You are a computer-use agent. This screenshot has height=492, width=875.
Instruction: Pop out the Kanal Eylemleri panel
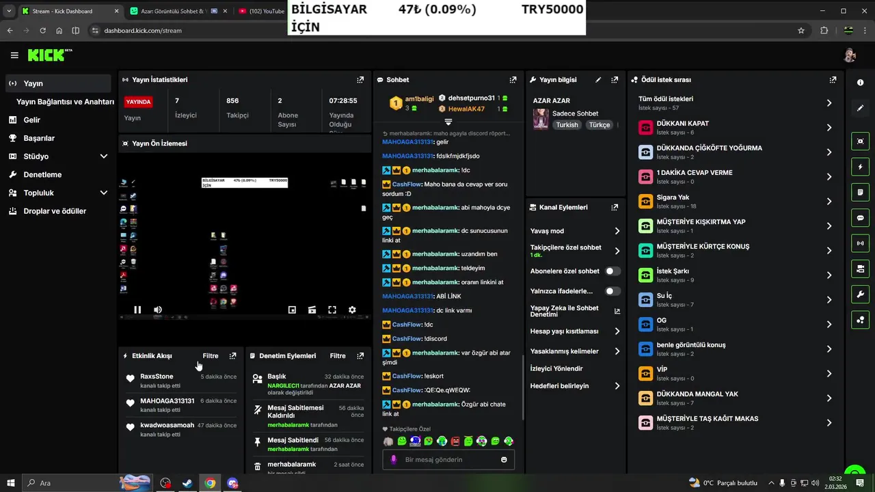point(615,207)
